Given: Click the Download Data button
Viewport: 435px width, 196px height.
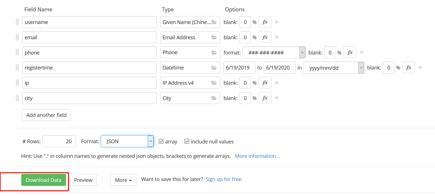Looking at the screenshot, I should (43, 180).
